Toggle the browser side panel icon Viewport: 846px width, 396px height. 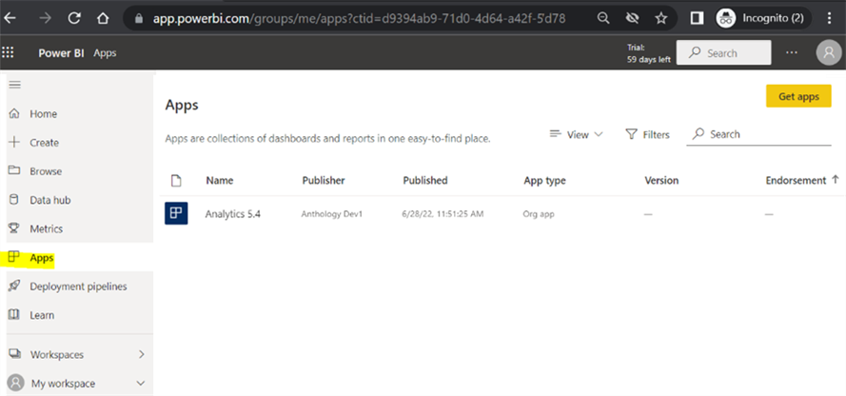[x=697, y=18]
